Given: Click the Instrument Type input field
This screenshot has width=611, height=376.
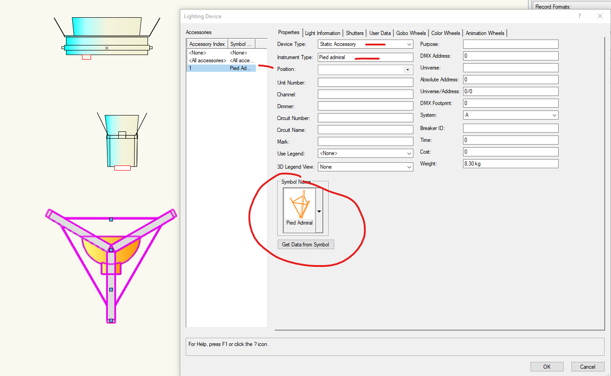Looking at the screenshot, I should tap(365, 57).
